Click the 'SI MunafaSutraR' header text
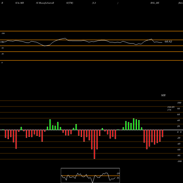Screen dimensions: 183x183 (x=45, y=3)
